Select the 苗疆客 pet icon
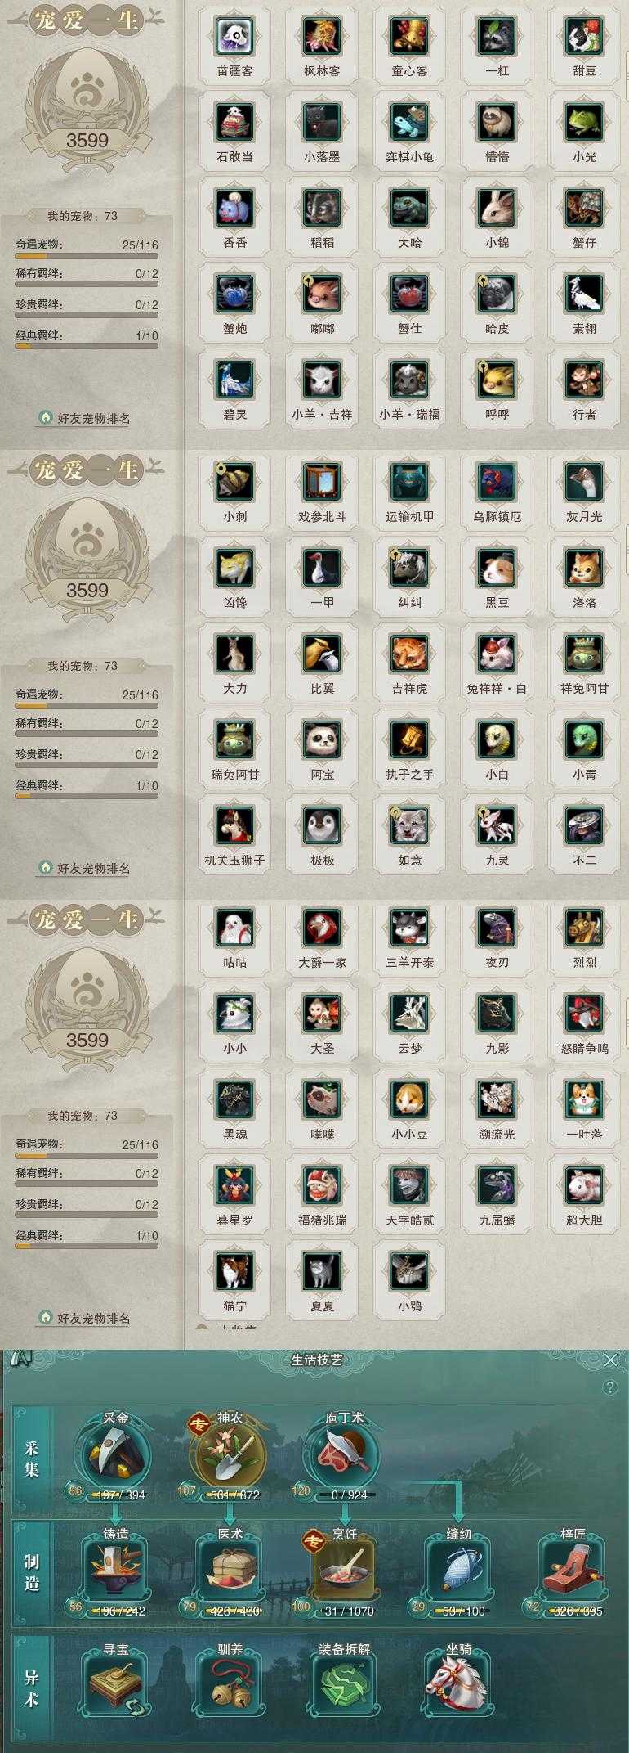 click(x=234, y=36)
